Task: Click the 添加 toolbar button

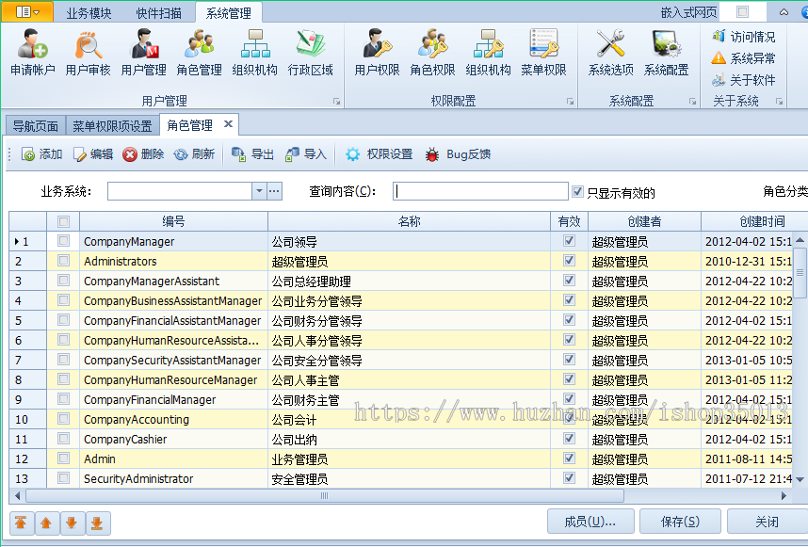Action: [x=41, y=154]
